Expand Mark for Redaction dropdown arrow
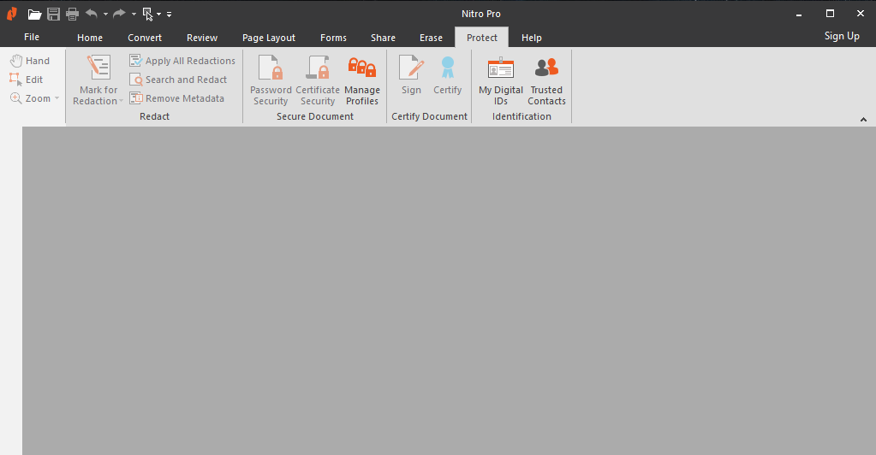This screenshot has height=455, width=876. 122,101
